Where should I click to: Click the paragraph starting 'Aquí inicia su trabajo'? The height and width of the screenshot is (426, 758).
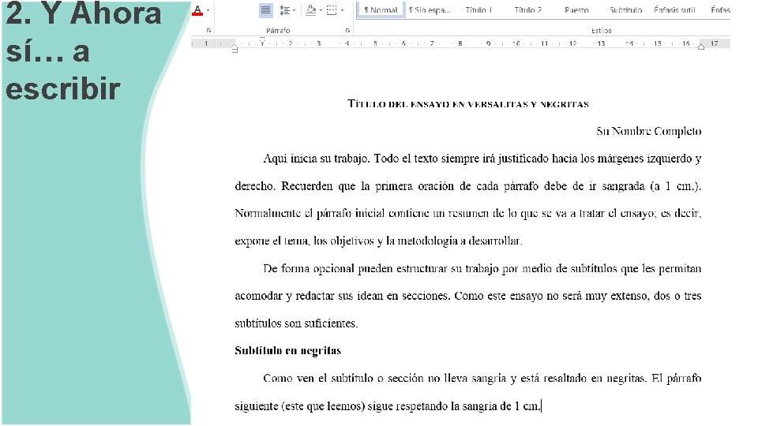tap(468, 200)
